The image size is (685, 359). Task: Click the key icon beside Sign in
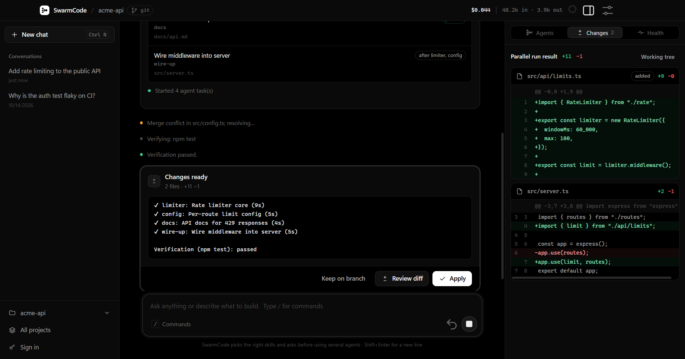tap(12, 347)
